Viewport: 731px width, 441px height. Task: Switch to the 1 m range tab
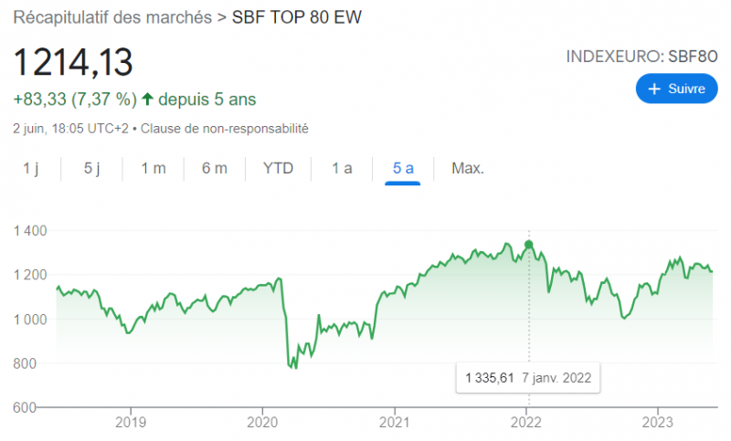[153, 168]
